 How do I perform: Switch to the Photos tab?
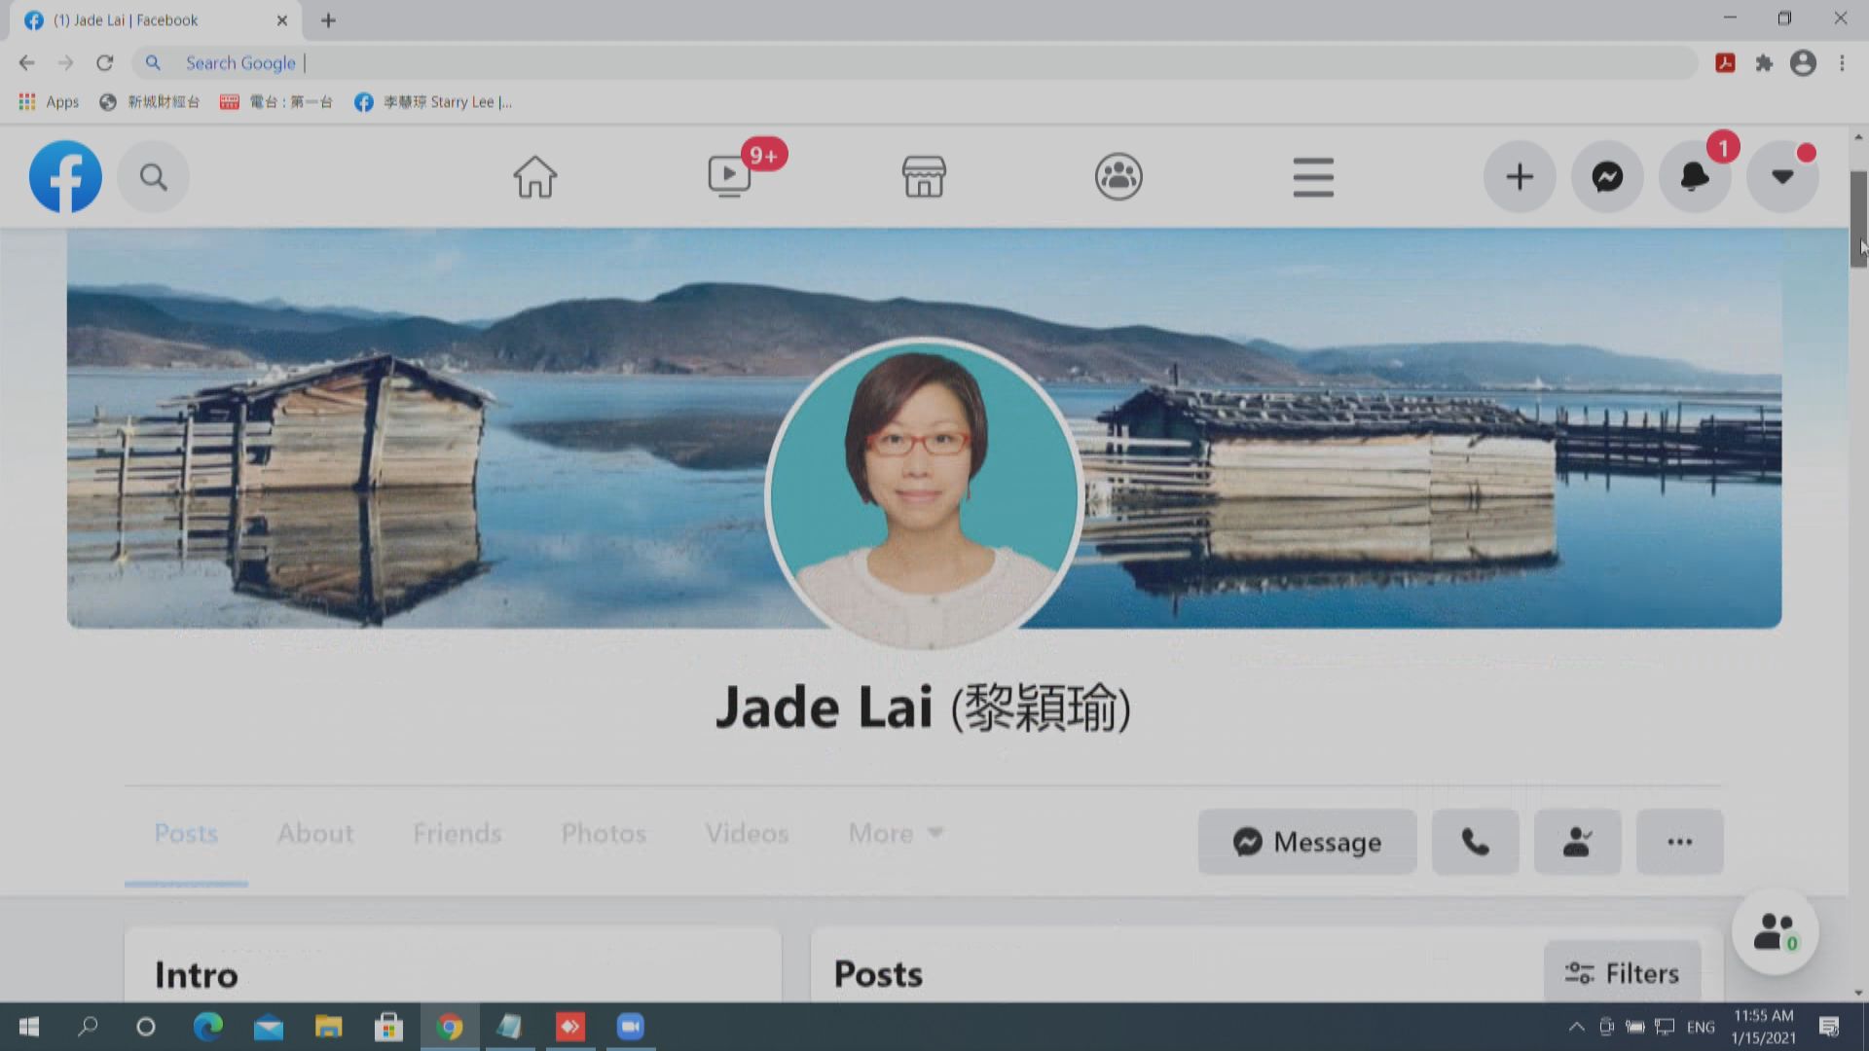click(604, 834)
